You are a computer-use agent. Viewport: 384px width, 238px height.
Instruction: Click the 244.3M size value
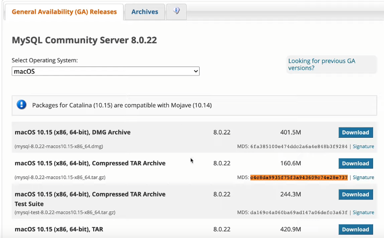pyautogui.click(x=290, y=194)
